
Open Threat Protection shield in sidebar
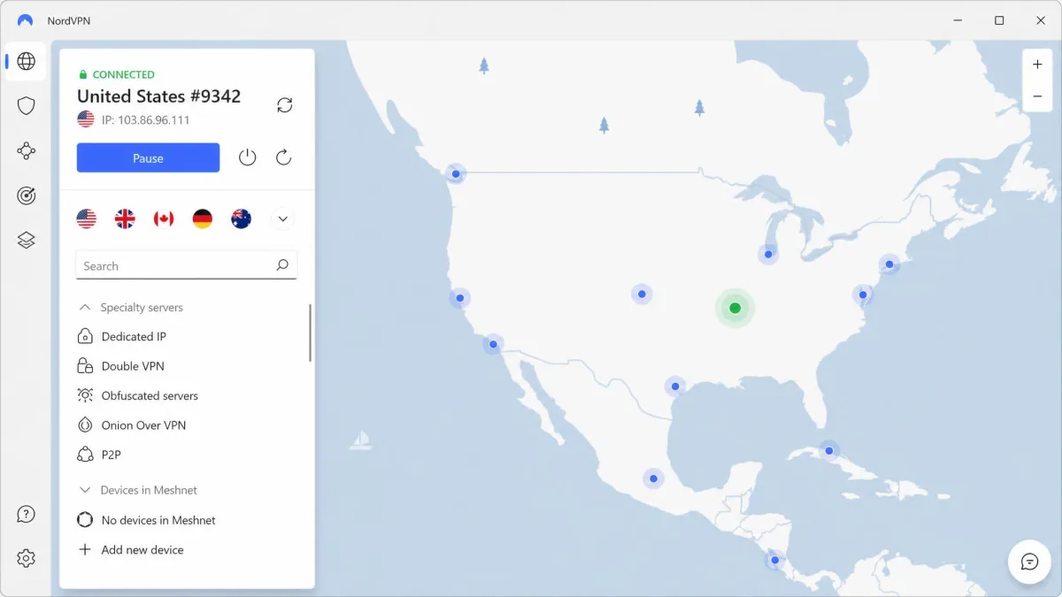[x=27, y=106]
